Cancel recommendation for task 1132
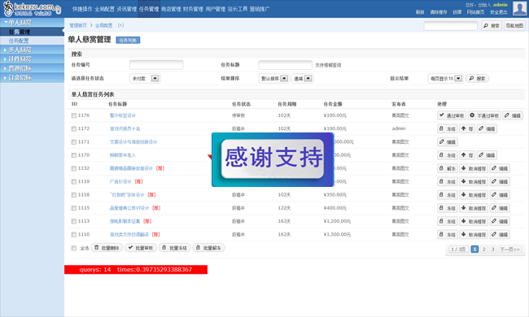Viewport: 529px width, 317px height. (474, 168)
